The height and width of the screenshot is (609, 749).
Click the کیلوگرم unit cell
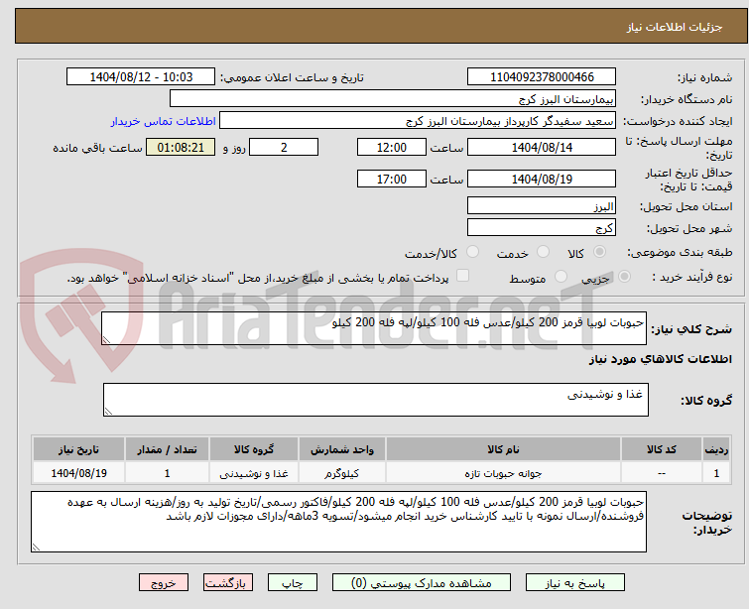click(342, 473)
